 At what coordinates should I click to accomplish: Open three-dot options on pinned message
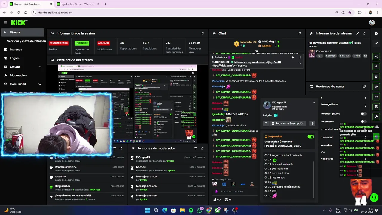pyautogui.click(x=300, y=57)
